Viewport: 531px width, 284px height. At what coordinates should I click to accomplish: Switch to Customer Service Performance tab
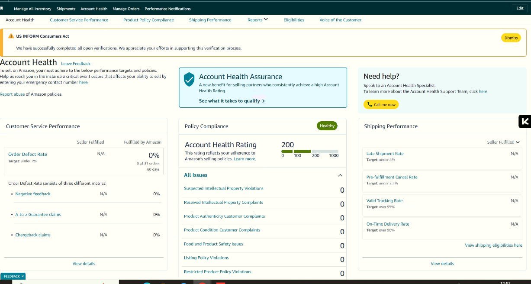click(79, 20)
